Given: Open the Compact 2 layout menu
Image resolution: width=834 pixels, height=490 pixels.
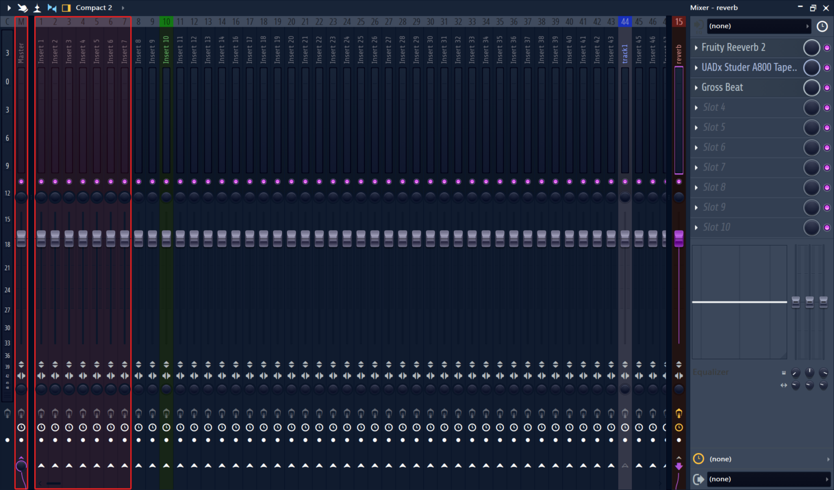Looking at the screenshot, I should coord(94,8).
